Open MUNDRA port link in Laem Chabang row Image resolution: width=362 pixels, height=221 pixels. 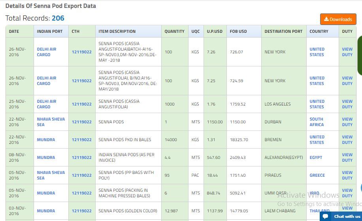[x=46, y=211]
